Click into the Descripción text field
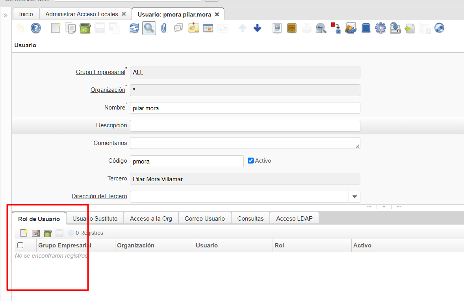Screen dimensions: 464x301 point(245,125)
